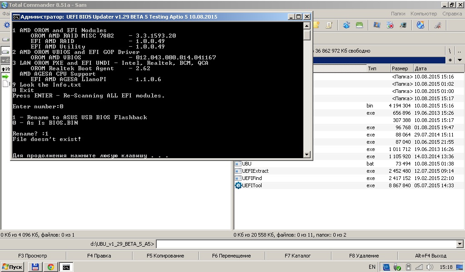Click the 15:18 taskbar clock
Image resolution: width=465 pixels, height=272 pixels.
pyautogui.click(x=446, y=267)
